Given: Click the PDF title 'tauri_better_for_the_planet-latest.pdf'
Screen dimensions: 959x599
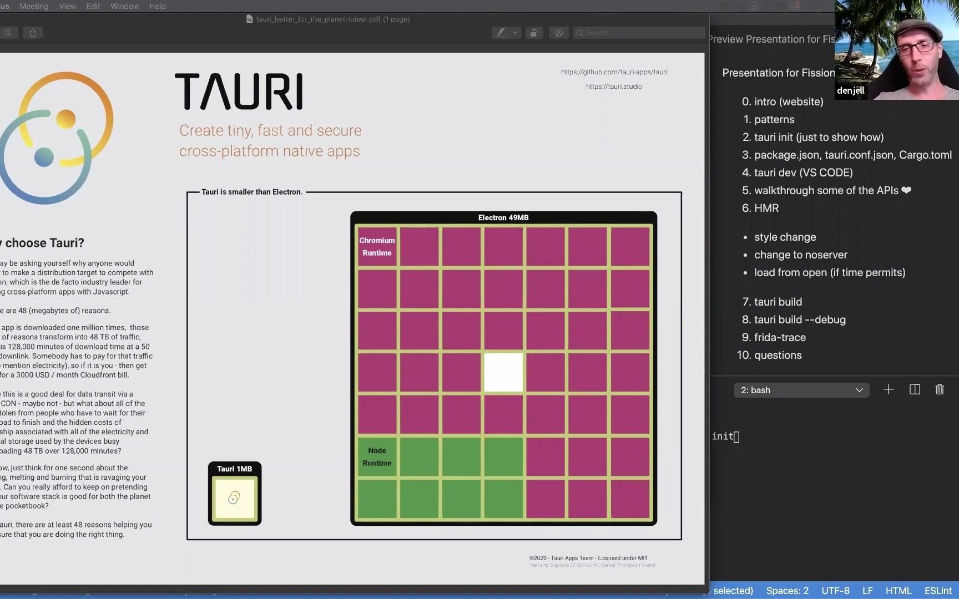Looking at the screenshot, I should [x=318, y=19].
